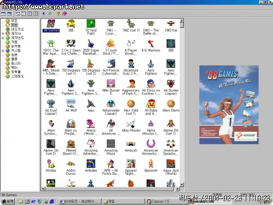
Task: Click the 88 Games flyer image
Action: tap(229, 105)
